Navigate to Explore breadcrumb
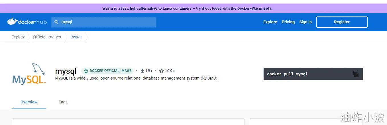 [18, 37]
